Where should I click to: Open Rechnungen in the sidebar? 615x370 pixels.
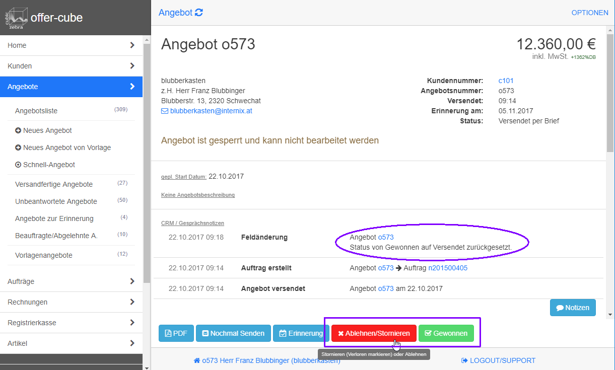(71, 302)
